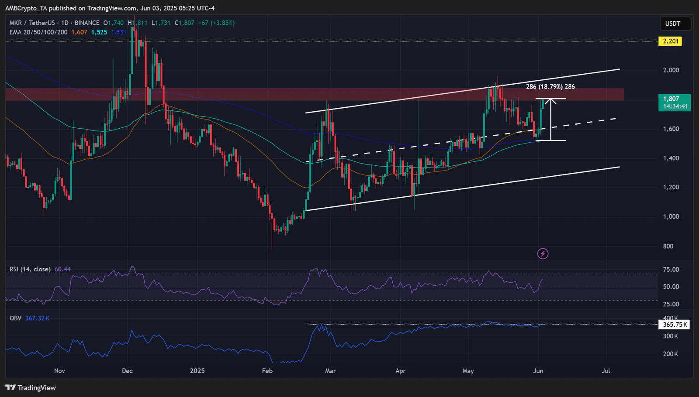
Task: Click the white price range arrow tip
Action: 551,100
